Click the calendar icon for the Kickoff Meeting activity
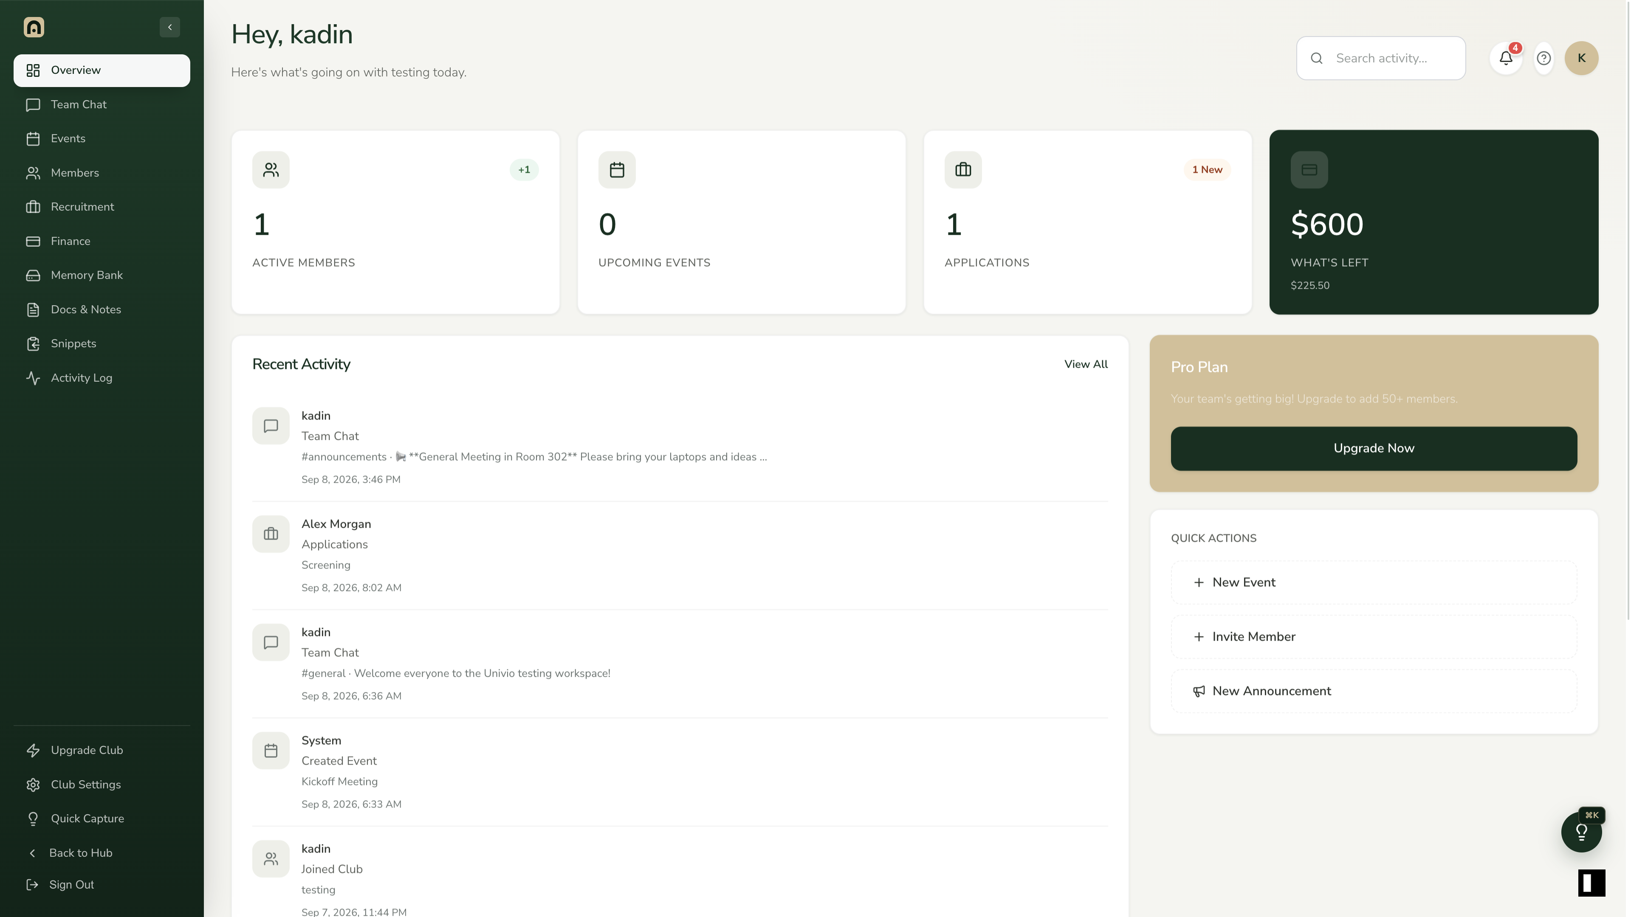This screenshot has height=917, width=1631. (271, 751)
